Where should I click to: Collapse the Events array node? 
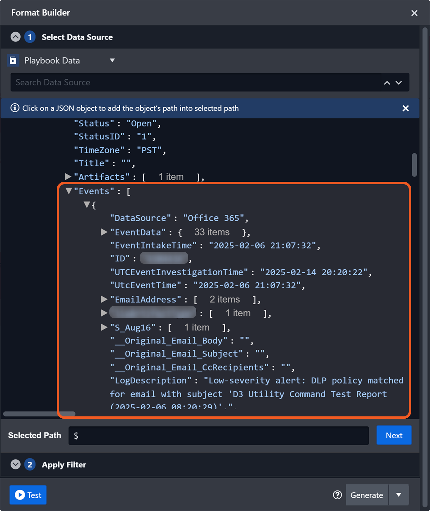69,191
